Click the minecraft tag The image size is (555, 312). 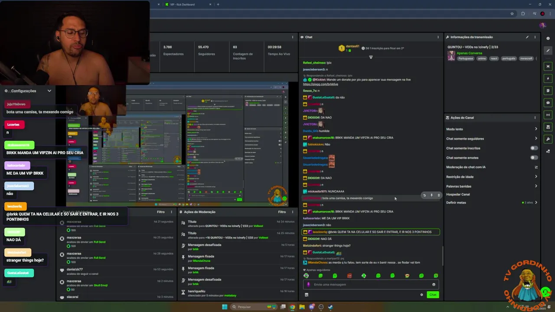(526, 58)
